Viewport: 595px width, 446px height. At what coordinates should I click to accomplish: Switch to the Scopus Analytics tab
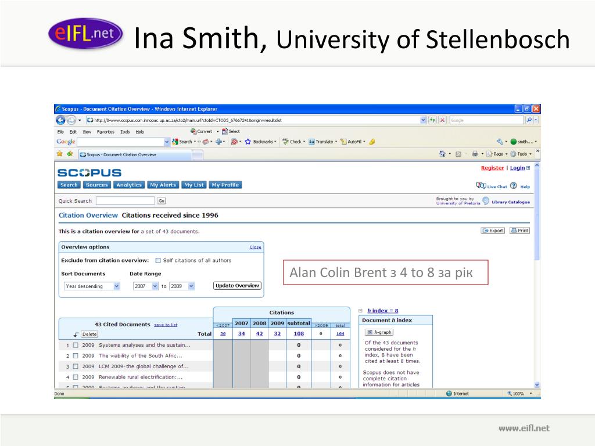pos(129,185)
